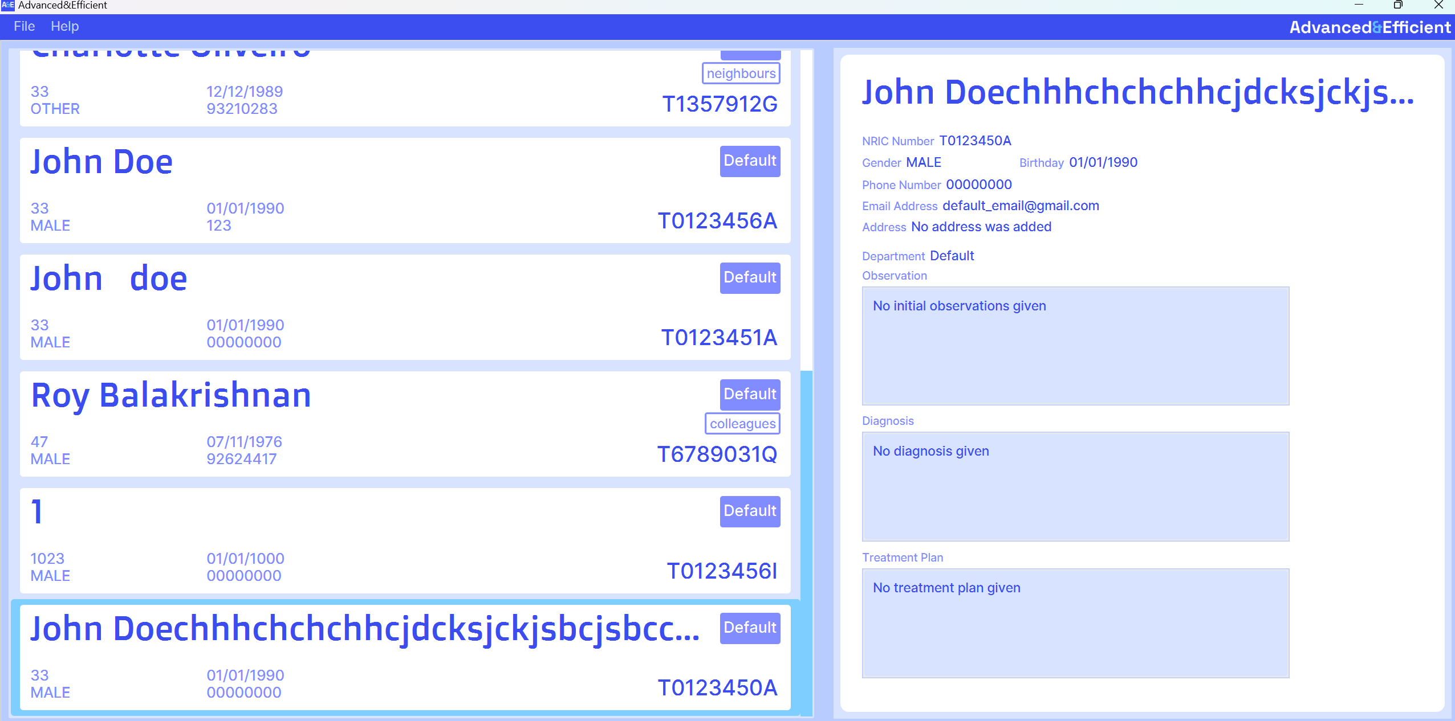Click the patient list vertical scrollbar thumb
1455x721 pixels.
click(806, 541)
